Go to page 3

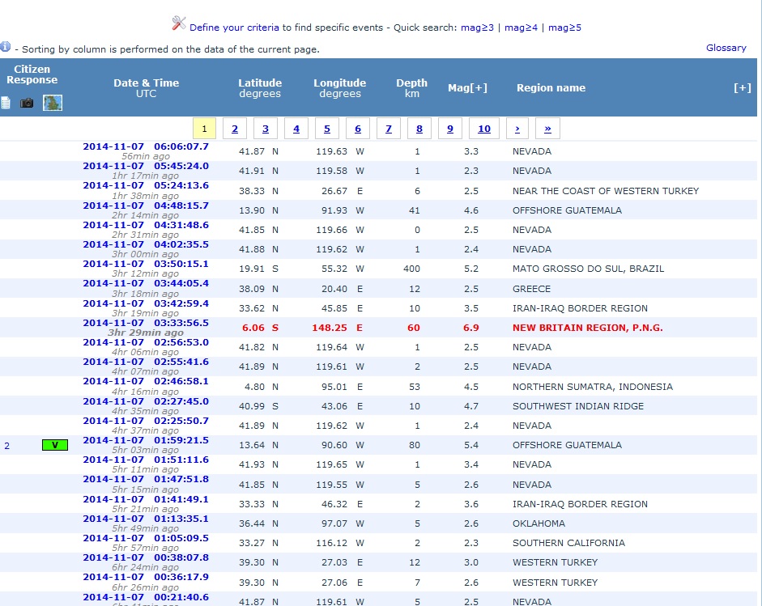pos(266,129)
